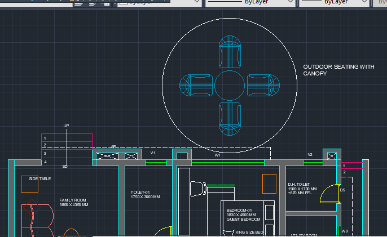Select the bottom chair of outdoor seating

(230, 119)
